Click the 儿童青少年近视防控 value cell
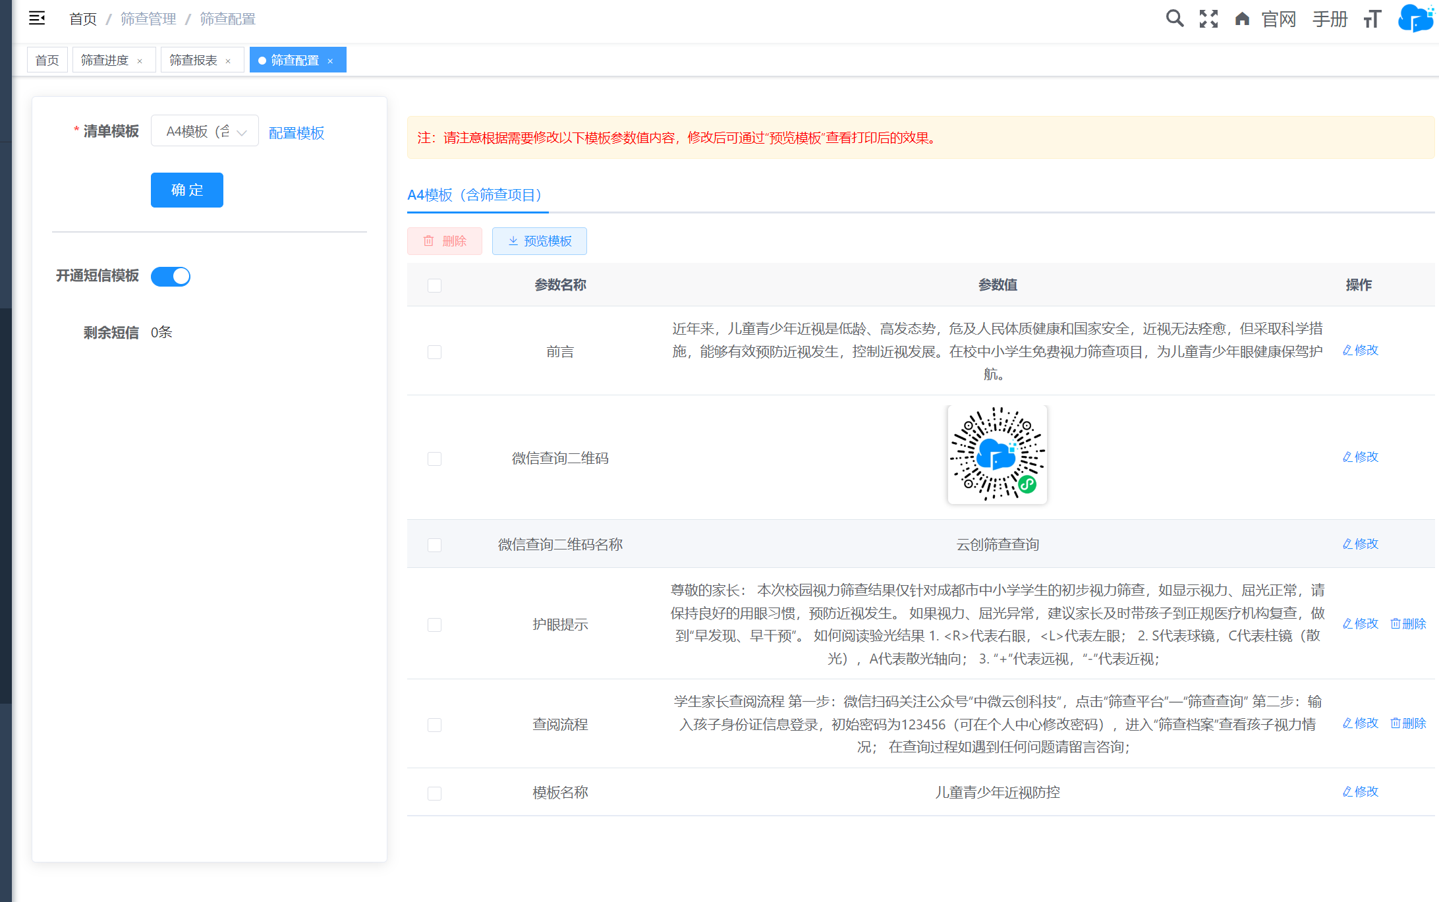The width and height of the screenshot is (1439, 902). point(998,792)
